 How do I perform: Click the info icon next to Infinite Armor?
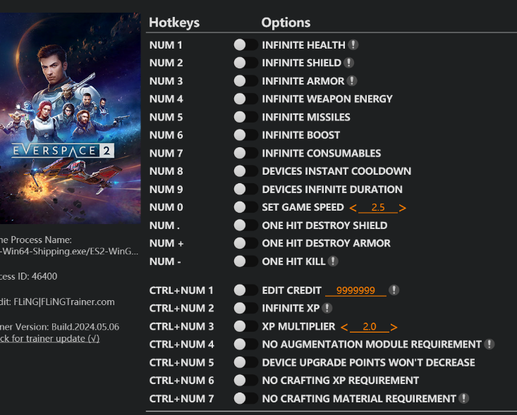click(x=351, y=81)
